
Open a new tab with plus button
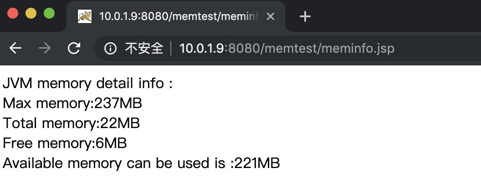(x=305, y=16)
